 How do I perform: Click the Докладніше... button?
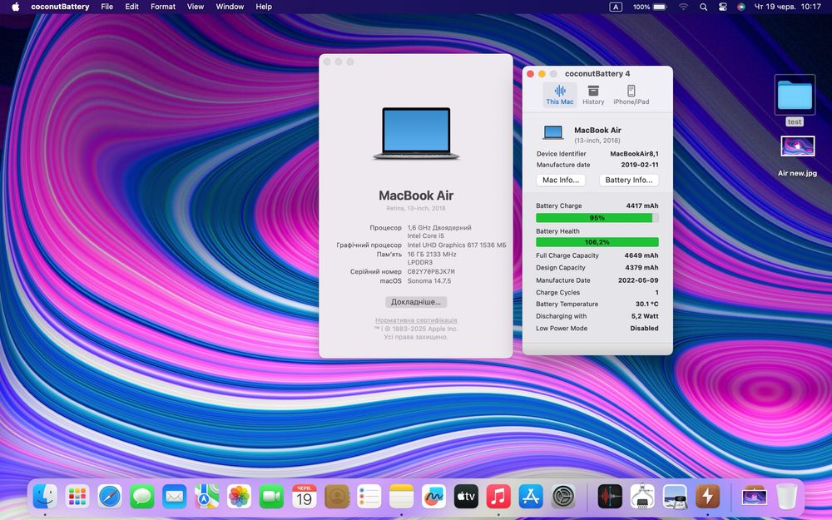click(416, 302)
